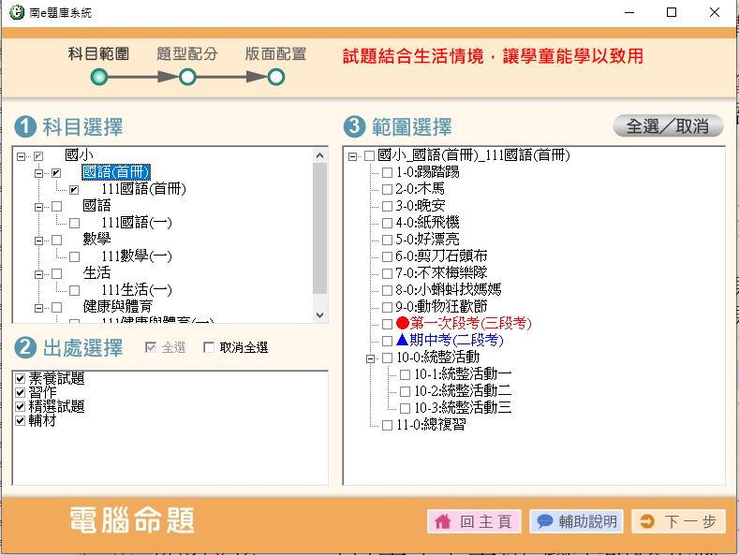Uncheck the 素養試題 source checkbox
This screenshot has width=739, height=555.
click(21, 379)
